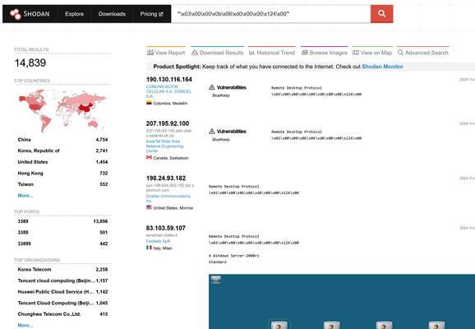Open result IP 198.24.93.182
The height and width of the screenshot is (329, 475).
[166, 178]
